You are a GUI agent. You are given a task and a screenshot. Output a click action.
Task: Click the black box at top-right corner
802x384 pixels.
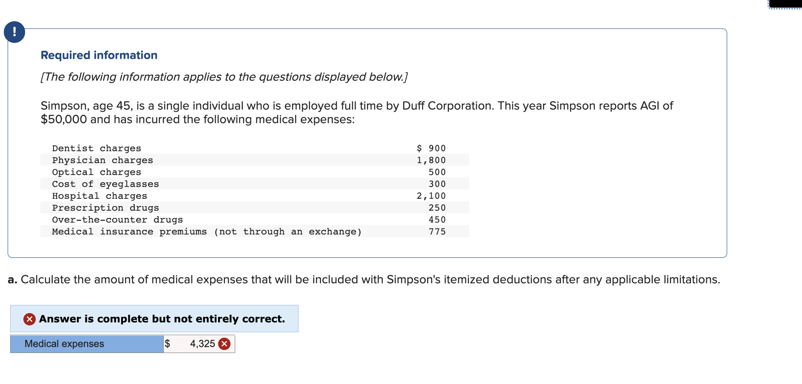coord(785,3)
